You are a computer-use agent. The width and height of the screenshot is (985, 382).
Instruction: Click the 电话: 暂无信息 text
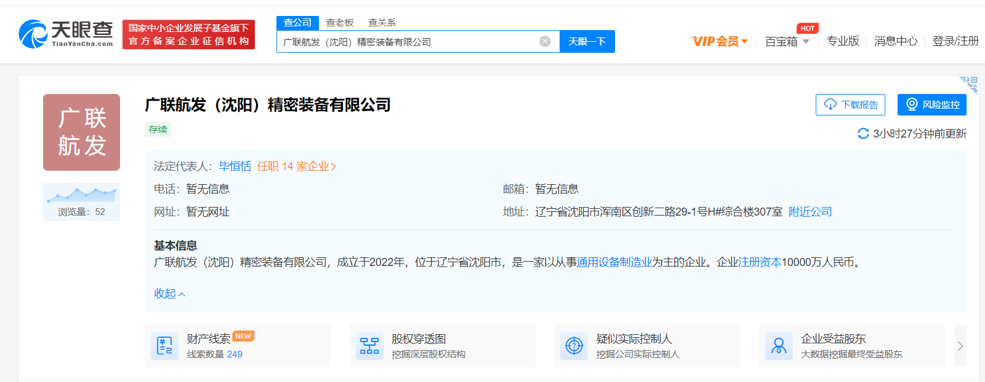tap(192, 189)
